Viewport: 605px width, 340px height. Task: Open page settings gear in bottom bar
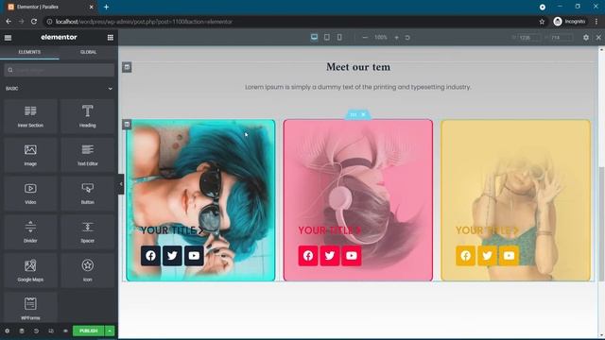7,331
